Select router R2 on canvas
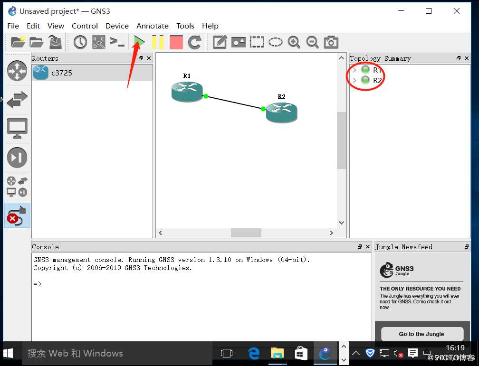The height and width of the screenshot is (366, 479). pos(281,113)
